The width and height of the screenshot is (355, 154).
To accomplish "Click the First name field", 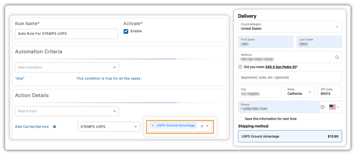I will (x=266, y=42).
